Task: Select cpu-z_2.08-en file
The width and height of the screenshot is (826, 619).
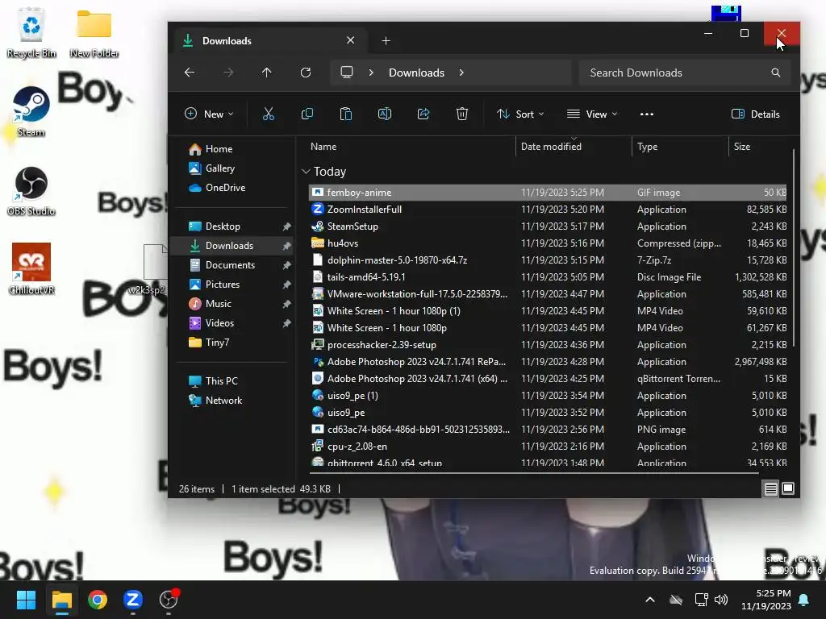Action: coord(548,447)
